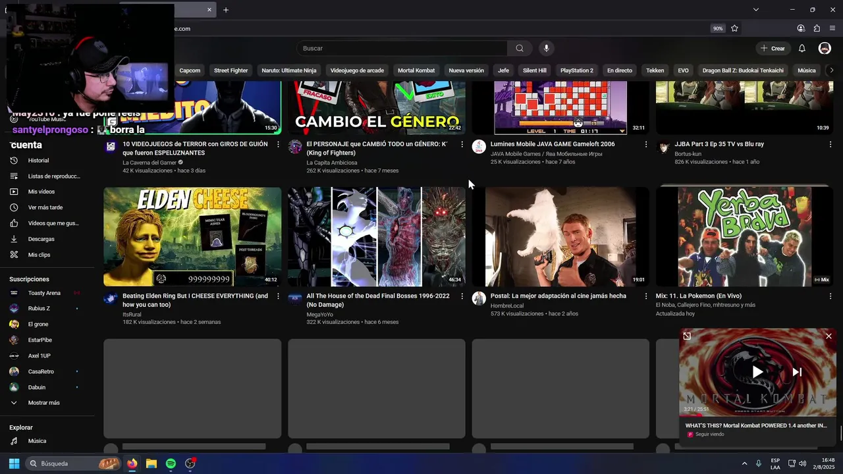This screenshot has height=474, width=843.
Task: Open the Toasty Arena subscription
Action: click(x=47, y=293)
